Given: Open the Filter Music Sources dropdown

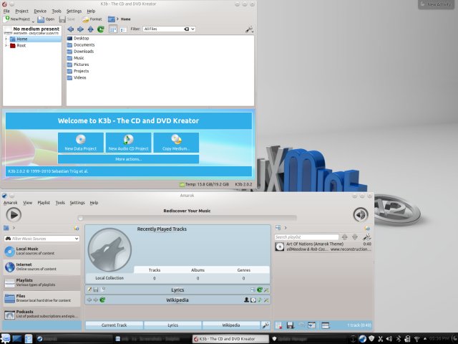Looking at the screenshot, I should [x=77, y=239].
